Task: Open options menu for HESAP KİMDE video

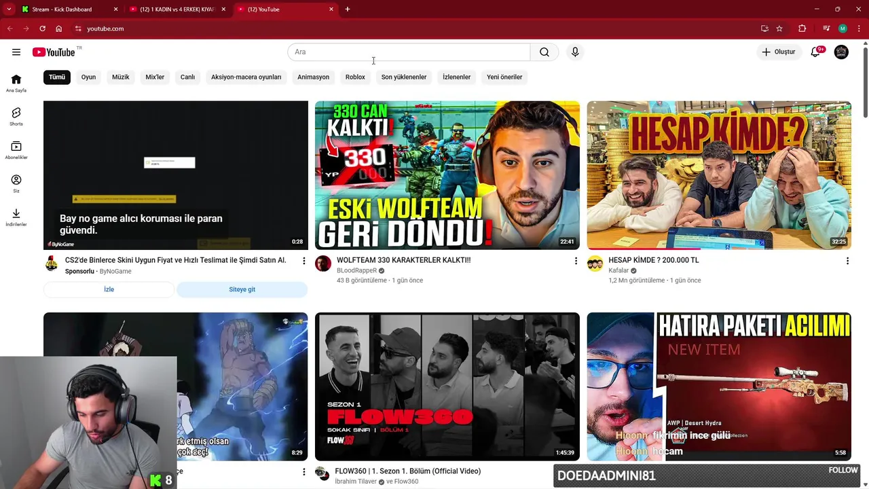Action: [847, 261]
